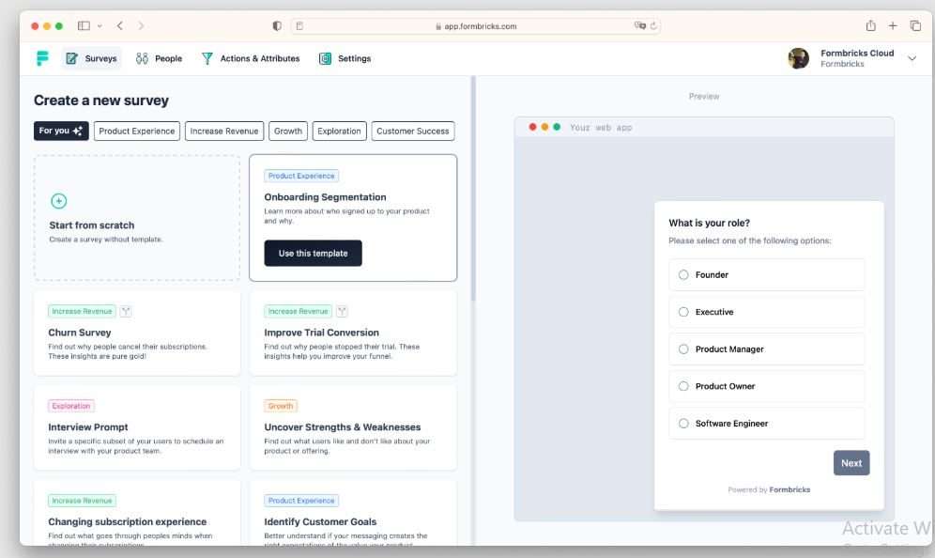Click the Next button in preview
The image size is (935, 558).
click(x=851, y=462)
